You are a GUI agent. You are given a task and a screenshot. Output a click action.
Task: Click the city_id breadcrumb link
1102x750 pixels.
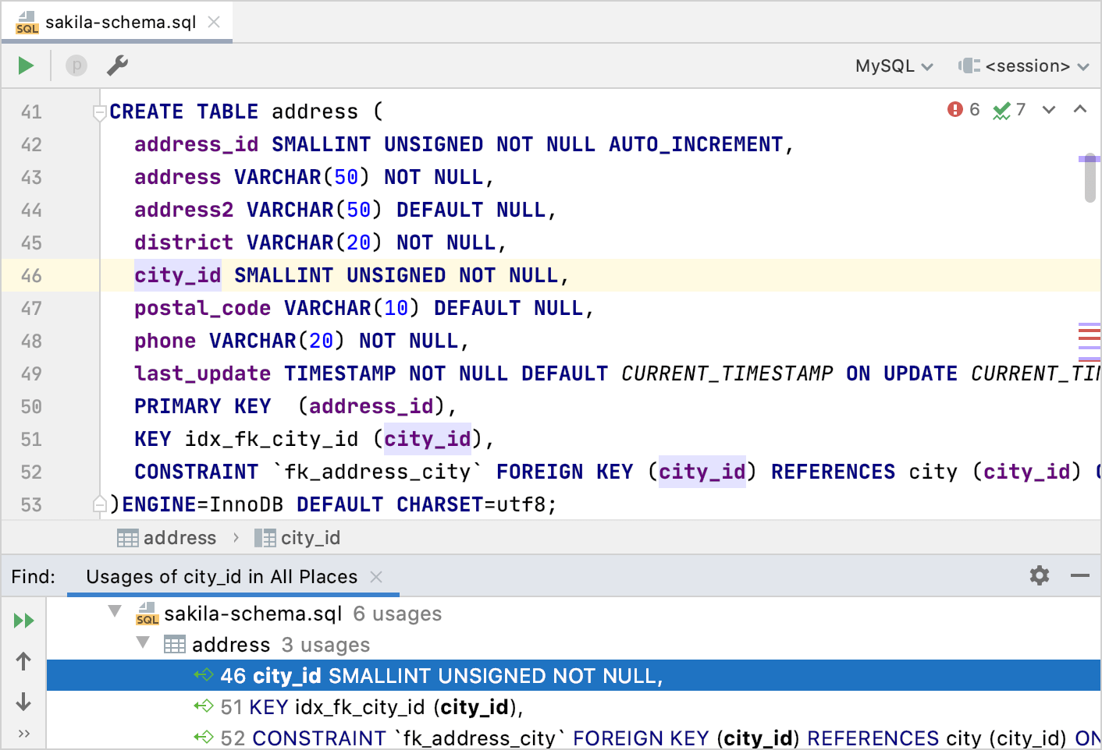pyautogui.click(x=311, y=537)
